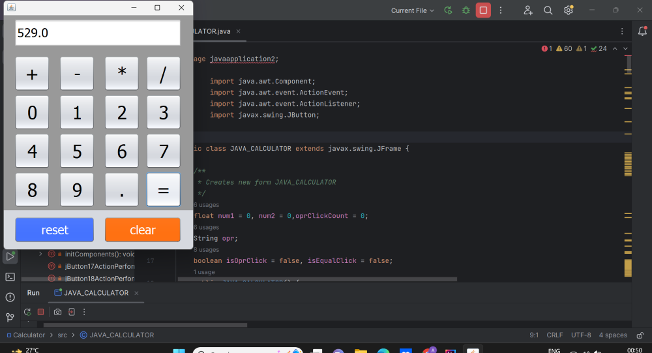The height and width of the screenshot is (353, 652).
Task: Rerun JAVA_CALCULATOR from run panel toolbar
Action: click(27, 312)
